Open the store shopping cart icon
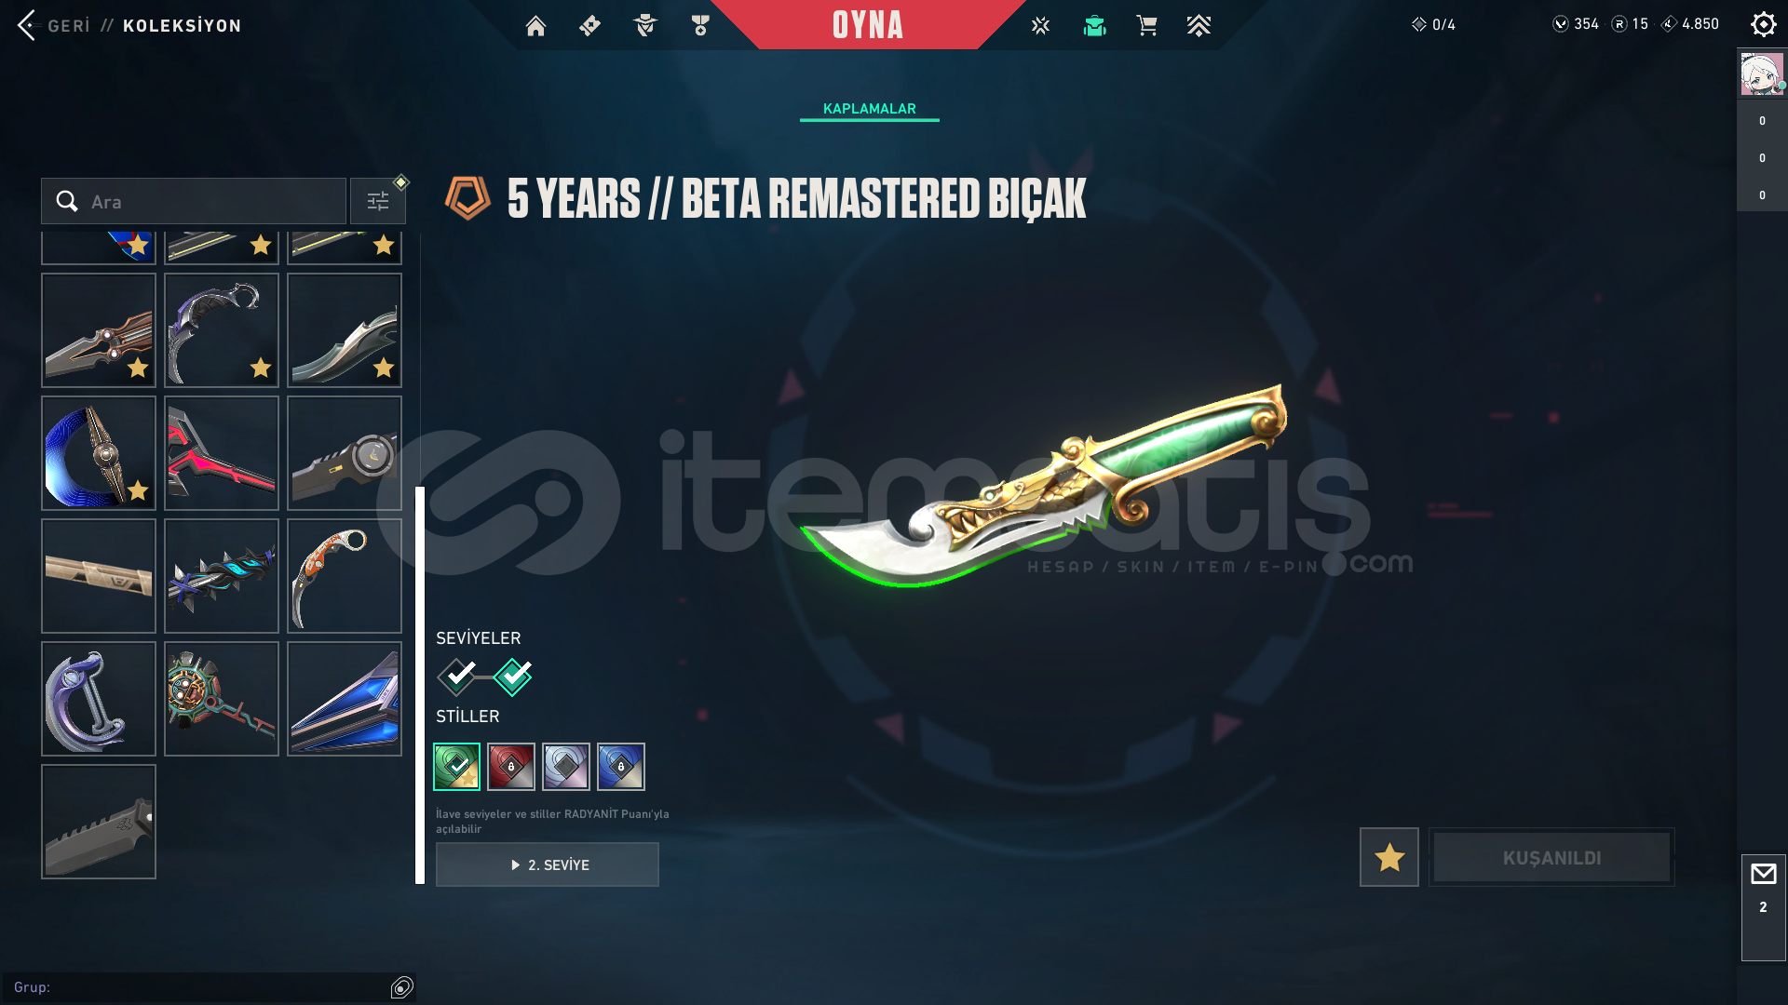 [1146, 26]
